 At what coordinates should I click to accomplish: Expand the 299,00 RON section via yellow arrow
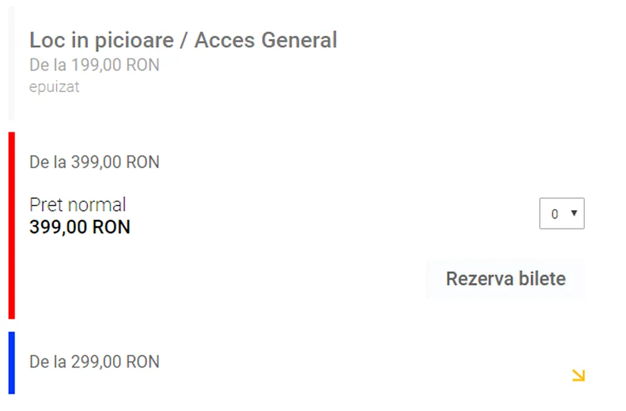point(578,375)
